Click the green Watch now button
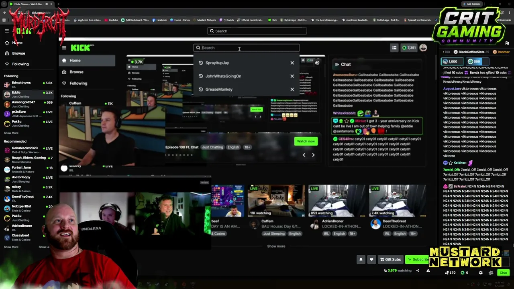Screen dimensions: 514x289 [x=306, y=141]
